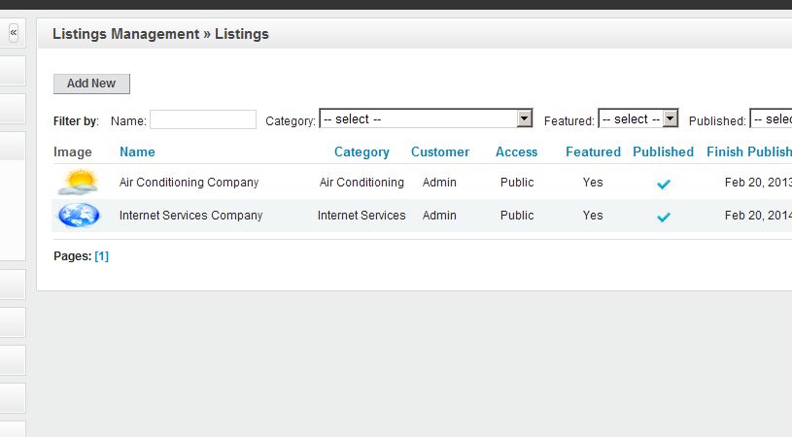Sort by the Customer column header
Image resolution: width=792 pixels, height=437 pixels.
point(440,151)
